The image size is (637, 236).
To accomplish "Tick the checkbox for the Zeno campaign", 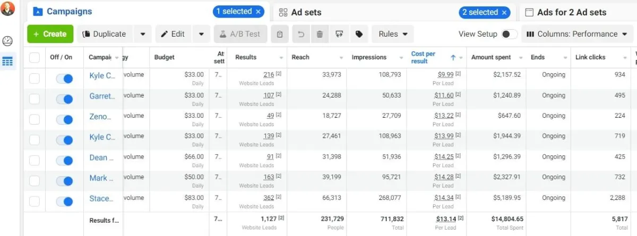I will (x=35, y=119).
